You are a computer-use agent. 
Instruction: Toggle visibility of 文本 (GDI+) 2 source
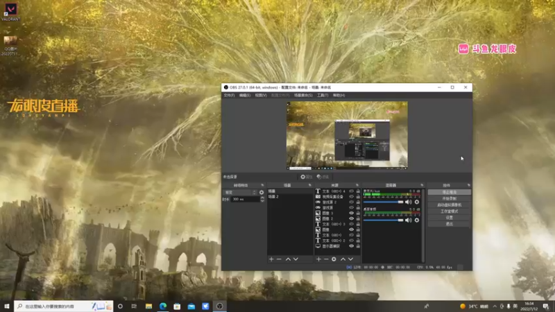click(x=352, y=241)
